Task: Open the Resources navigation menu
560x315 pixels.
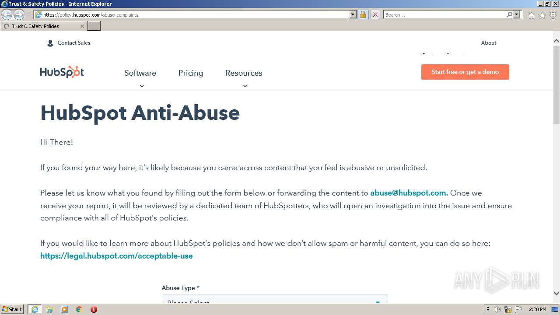Action: tap(244, 73)
